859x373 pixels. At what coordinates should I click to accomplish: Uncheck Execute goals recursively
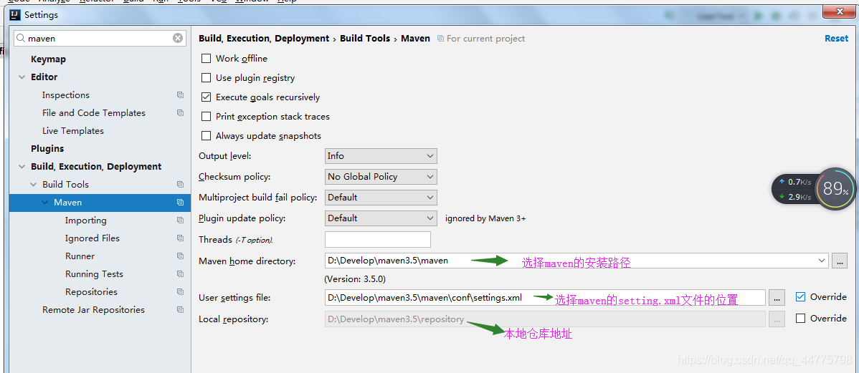(x=206, y=97)
